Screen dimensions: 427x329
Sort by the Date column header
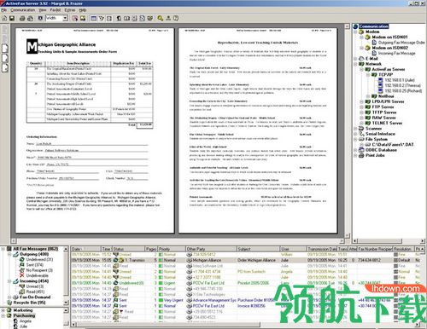pyautogui.click(x=86, y=249)
